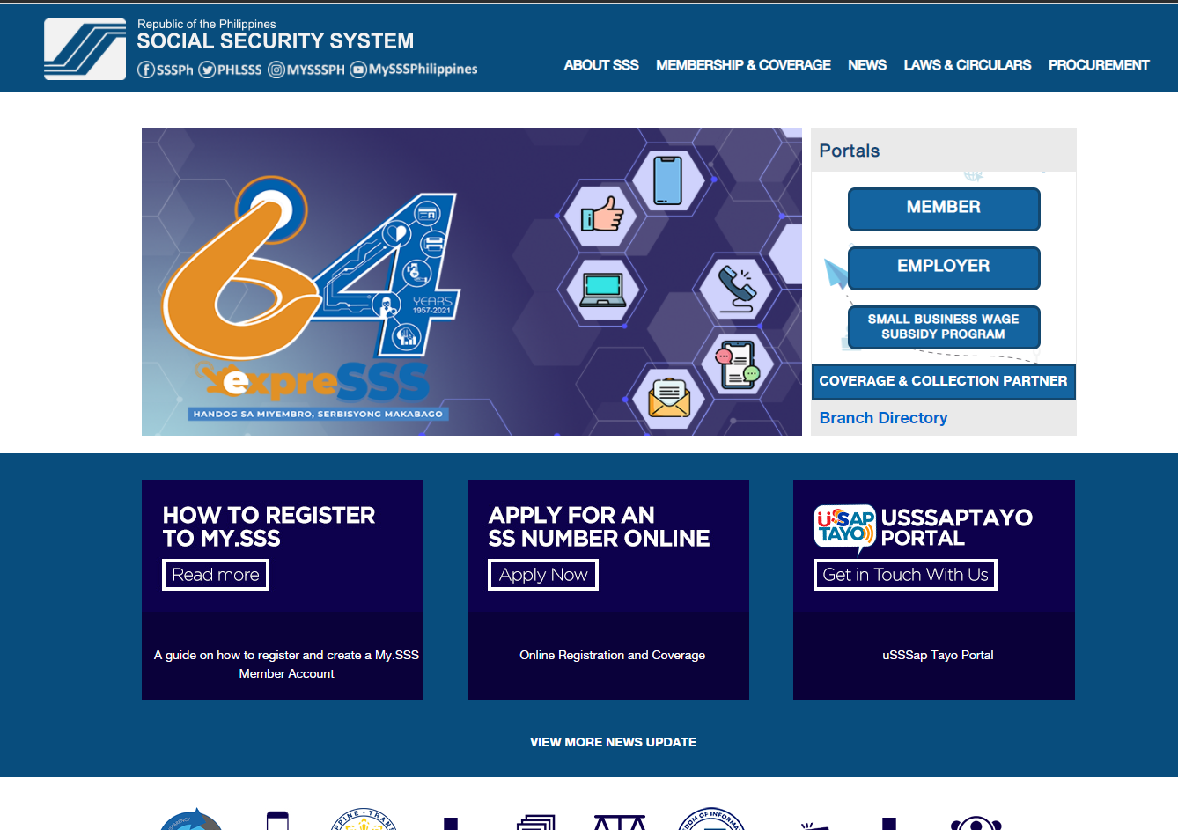Viewport: 1178px width, 830px height.
Task: Click the SSS logo in header
Action: (85, 49)
